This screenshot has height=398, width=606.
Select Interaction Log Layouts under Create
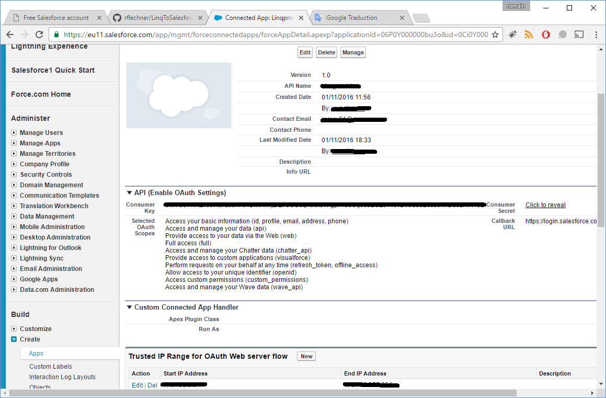62,377
